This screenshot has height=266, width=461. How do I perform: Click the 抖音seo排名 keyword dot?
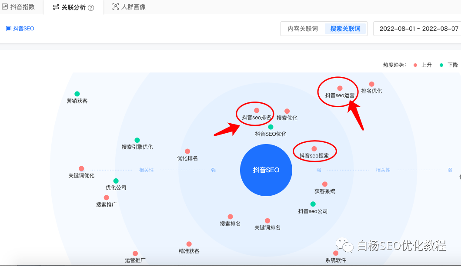point(257,111)
